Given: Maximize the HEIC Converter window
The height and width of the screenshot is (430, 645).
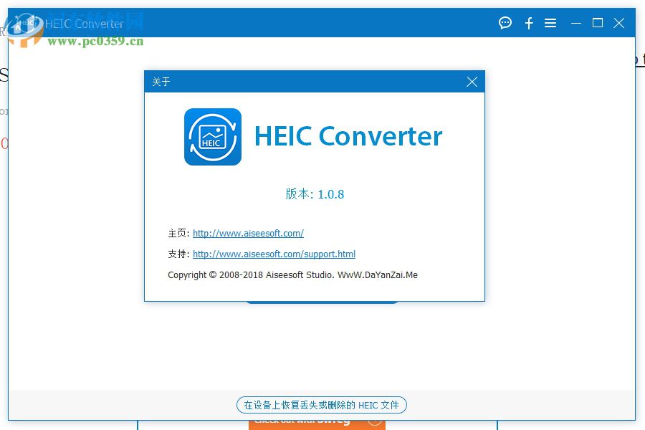Looking at the screenshot, I should click(x=597, y=23).
